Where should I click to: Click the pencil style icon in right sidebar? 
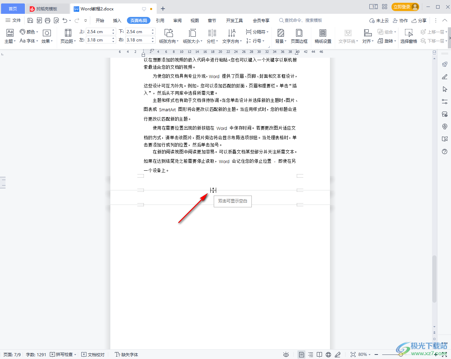point(445,77)
